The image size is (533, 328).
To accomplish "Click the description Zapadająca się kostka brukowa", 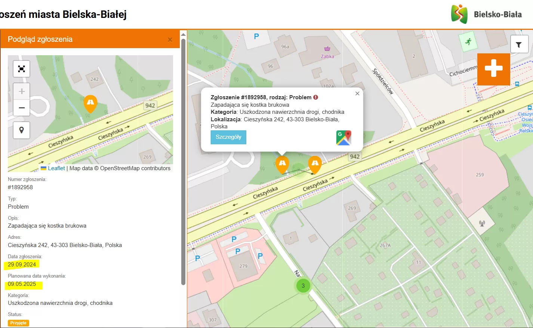I will 47,226.
